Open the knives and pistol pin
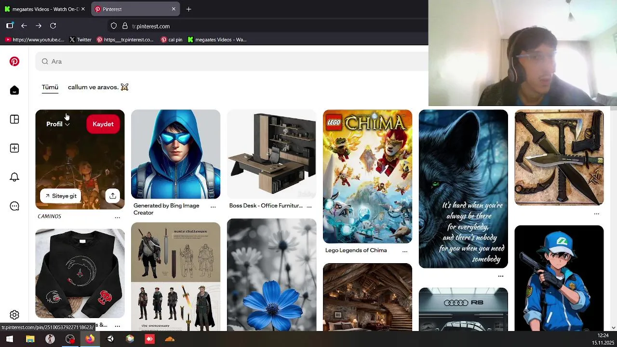This screenshot has height=347, width=617. click(x=559, y=158)
